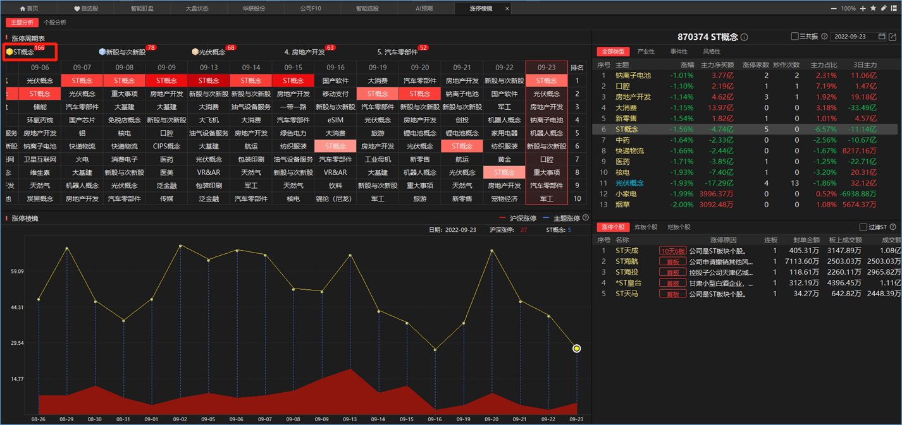Open stock ST海航 in the list
The height and width of the screenshot is (425, 902).
[x=627, y=261]
